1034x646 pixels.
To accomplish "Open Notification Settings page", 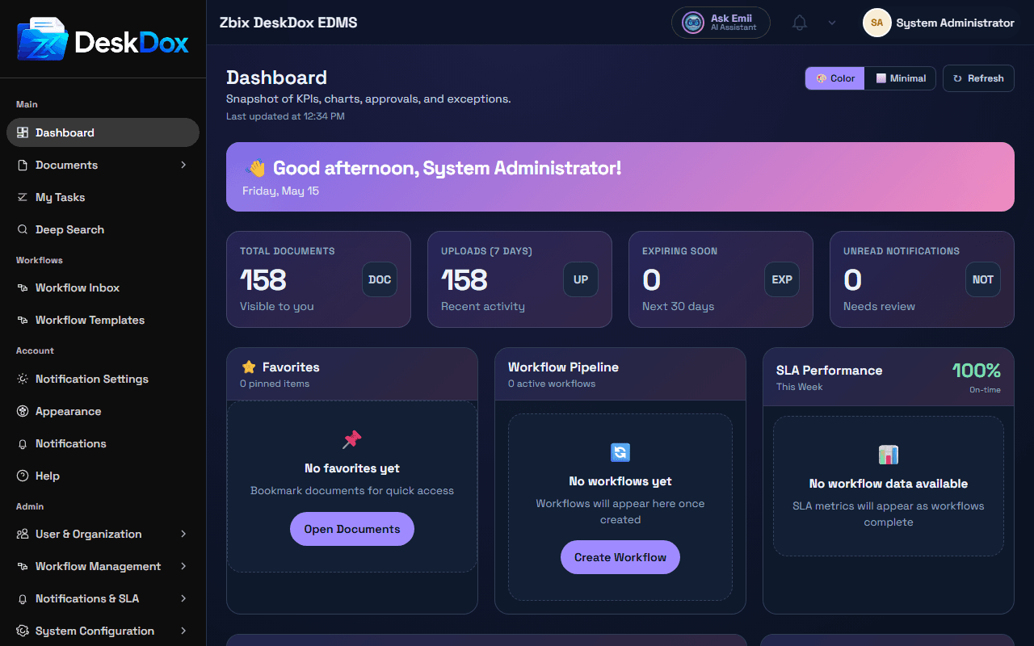I will 103,379.
